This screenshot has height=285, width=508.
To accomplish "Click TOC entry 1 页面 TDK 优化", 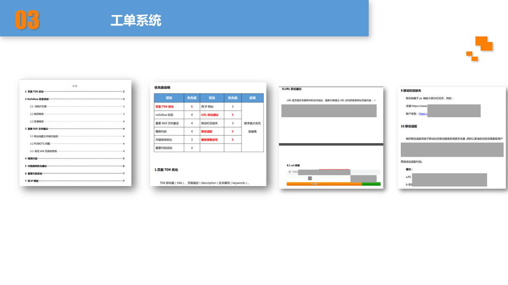I will pos(35,91).
